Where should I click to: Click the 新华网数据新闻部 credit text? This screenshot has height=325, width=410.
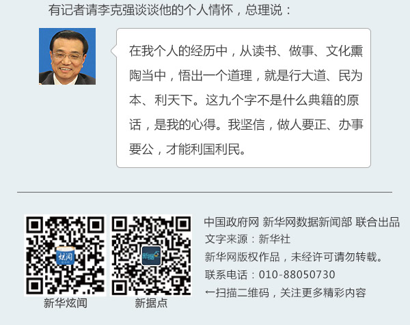point(307,222)
